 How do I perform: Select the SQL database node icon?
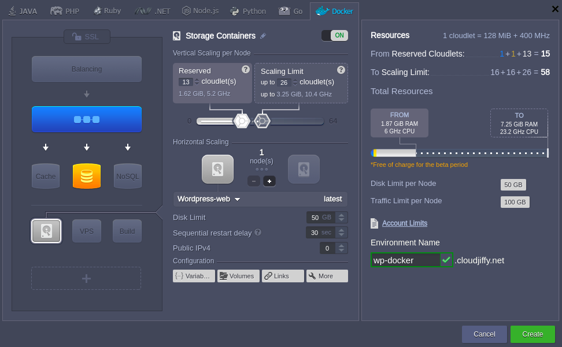point(87,176)
